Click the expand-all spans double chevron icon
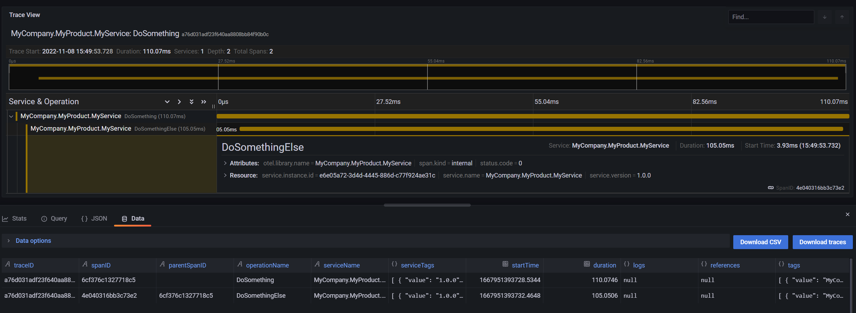The image size is (856, 313). coord(191,101)
